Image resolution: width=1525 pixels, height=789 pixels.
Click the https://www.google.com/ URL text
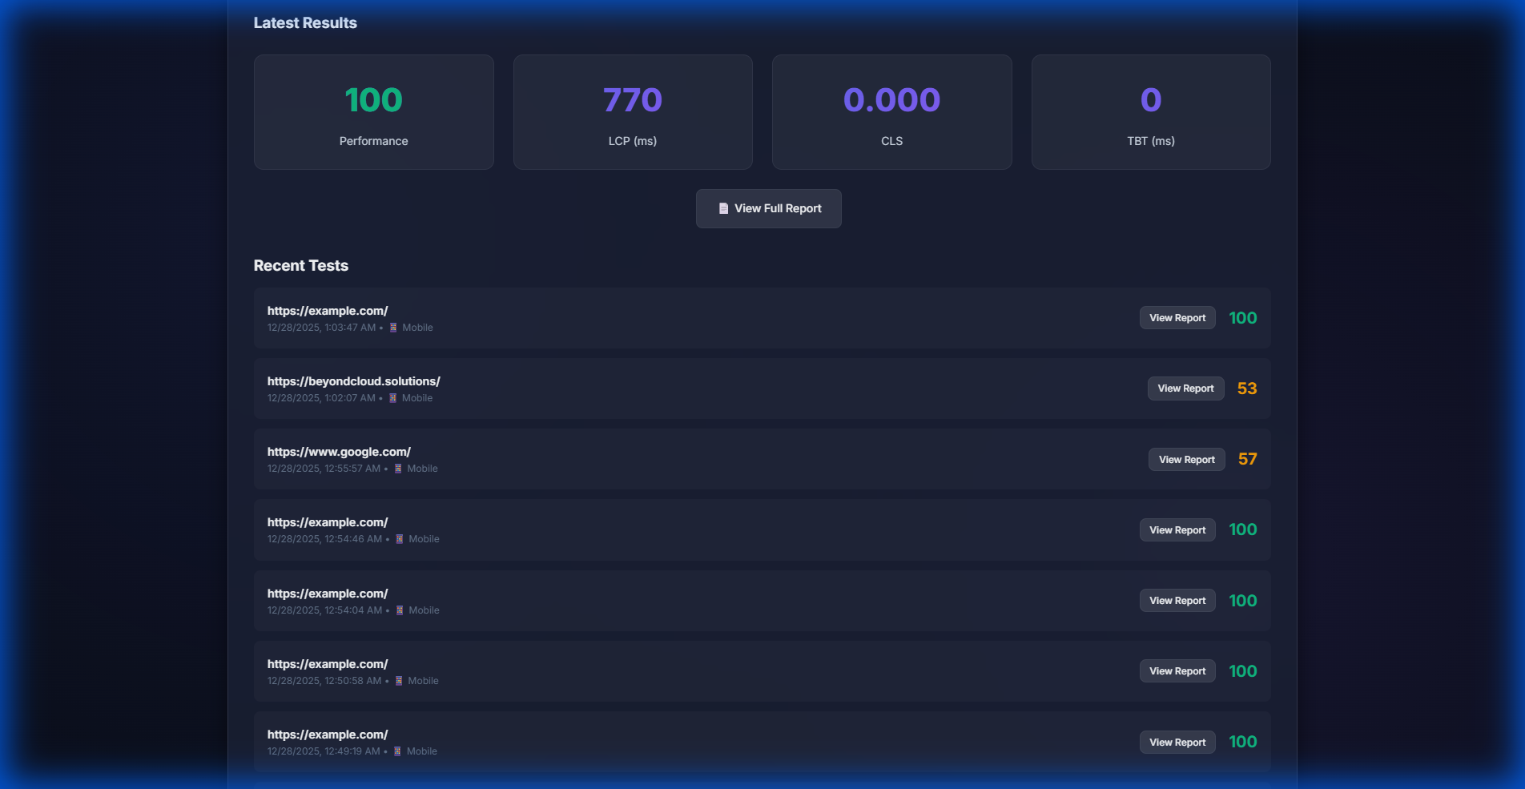click(x=339, y=452)
